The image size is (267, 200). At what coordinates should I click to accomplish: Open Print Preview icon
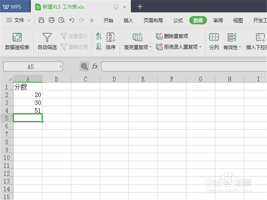(x=62, y=20)
